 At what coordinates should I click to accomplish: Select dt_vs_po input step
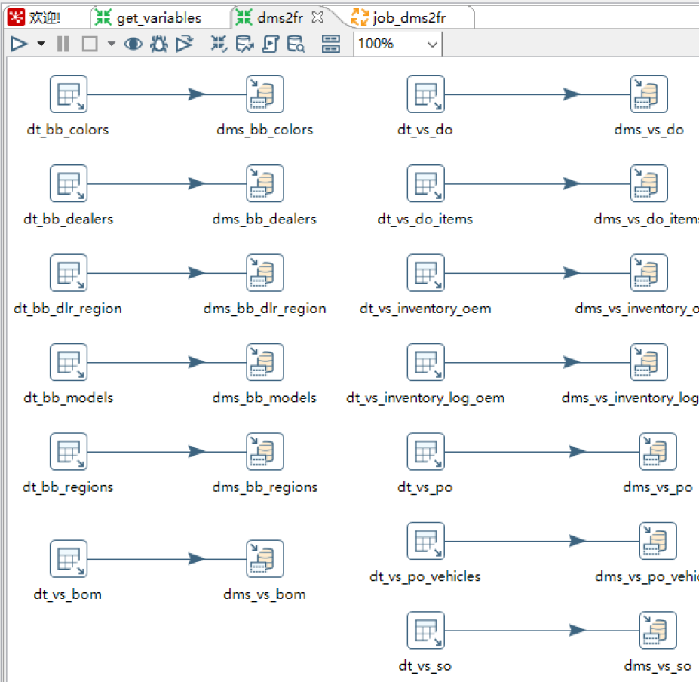[426, 451]
